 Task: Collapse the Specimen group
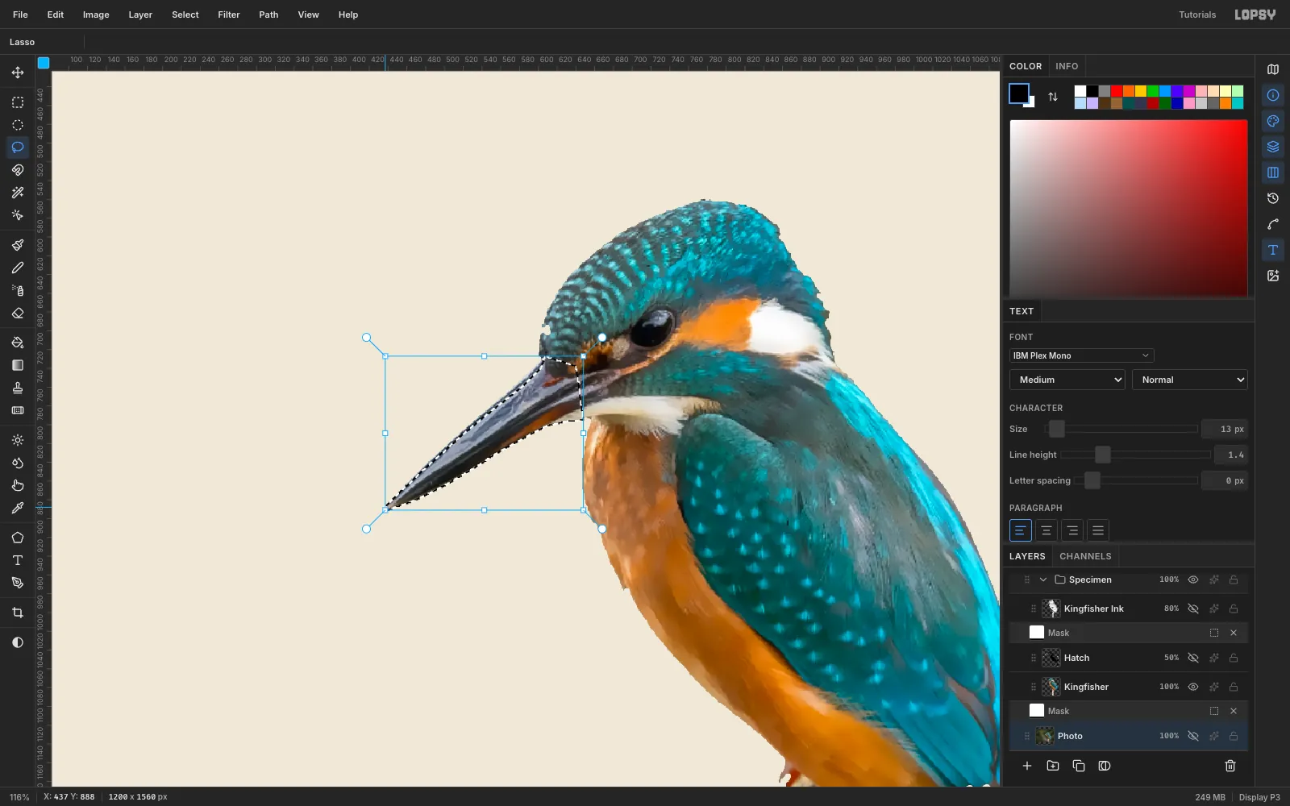1043,580
